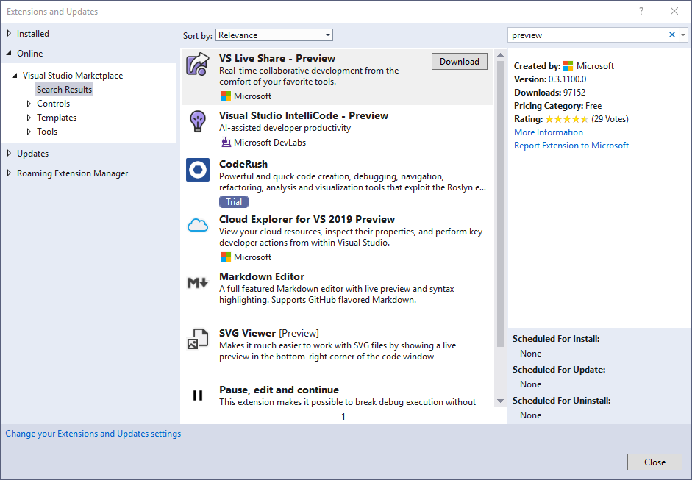Click the Pause, edit and continue icon

[197, 395]
